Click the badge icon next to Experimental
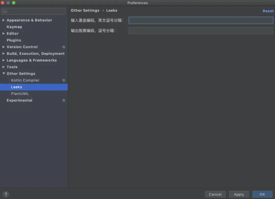The width and height of the screenshot is (275, 199). (x=63, y=100)
